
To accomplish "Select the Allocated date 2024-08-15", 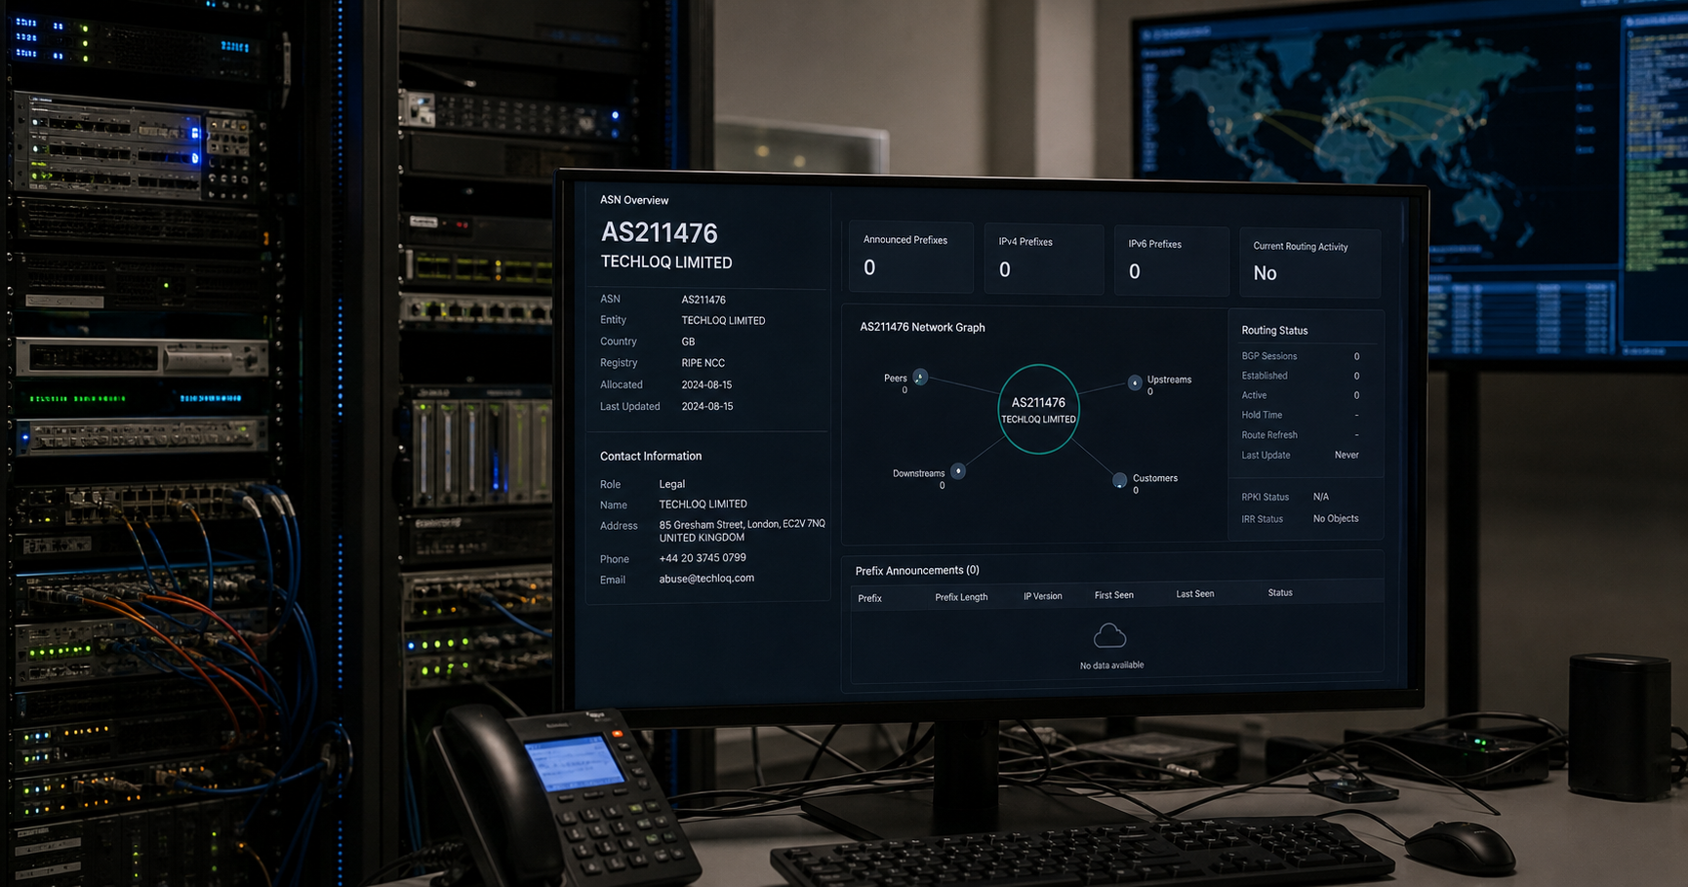I will click(x=706, y=384).
